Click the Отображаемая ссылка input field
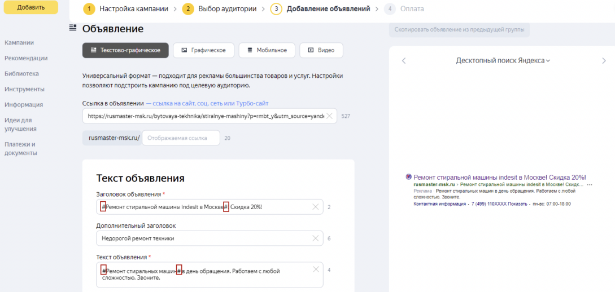The height and width of the screenshot is (292, 615). (x=180, y=138)
